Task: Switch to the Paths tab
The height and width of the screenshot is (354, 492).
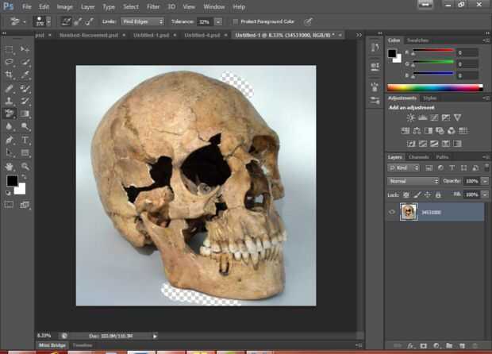Action: (x=442, y=157)
